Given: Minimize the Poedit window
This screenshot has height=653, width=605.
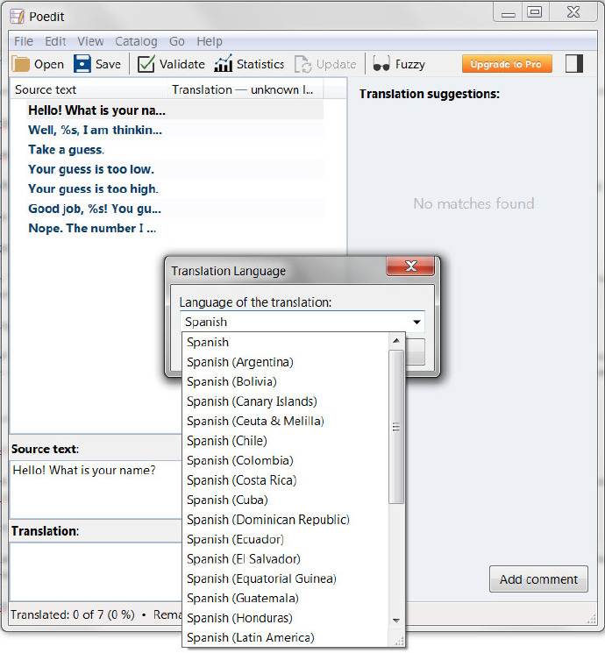Looking at the screenshot, I should 508,12.
